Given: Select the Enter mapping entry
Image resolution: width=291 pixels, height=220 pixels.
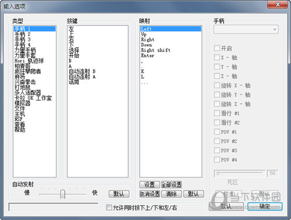Looking at the screenshot, I should [171, 55].
